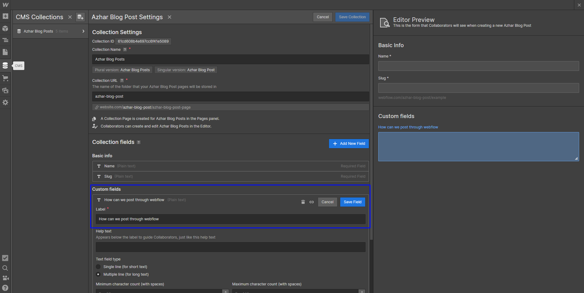Click the field Label input
The image size is (584, 293).
point(231,219)
